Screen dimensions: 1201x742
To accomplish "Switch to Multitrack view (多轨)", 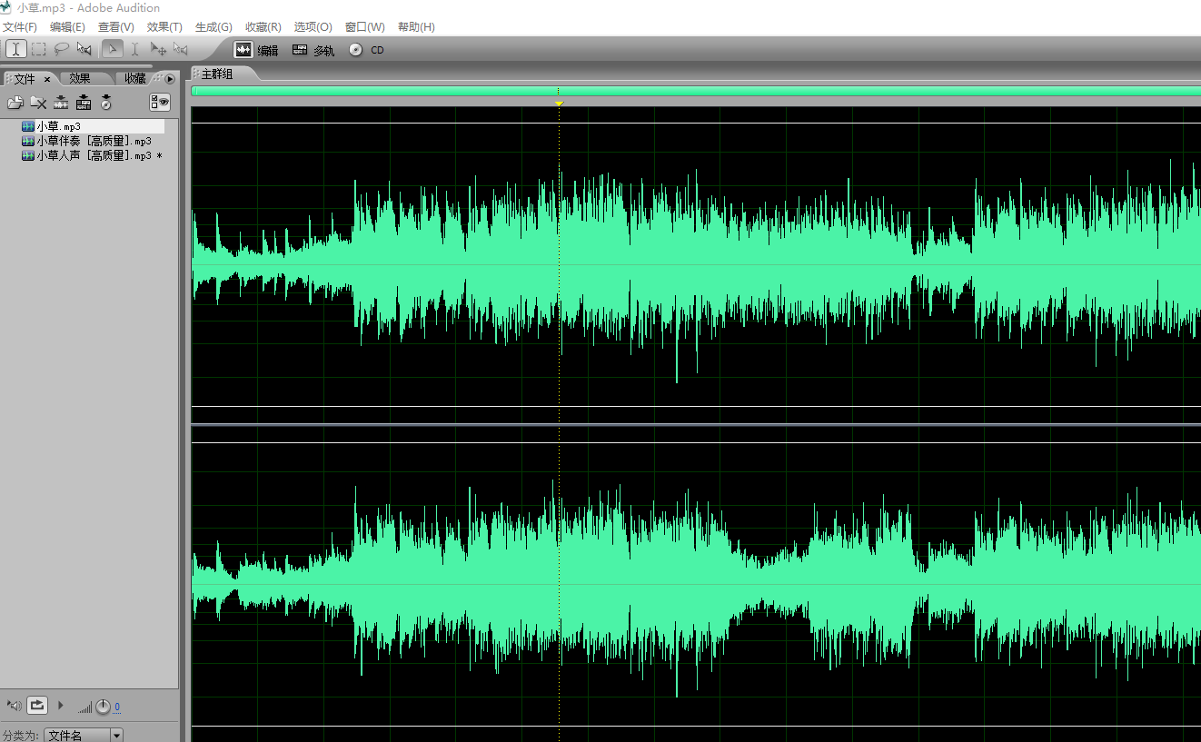I will point(313,50).
